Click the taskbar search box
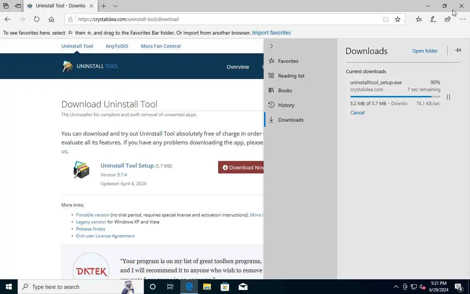This screenshot has width=470, height=294. (x=81, y=287)
